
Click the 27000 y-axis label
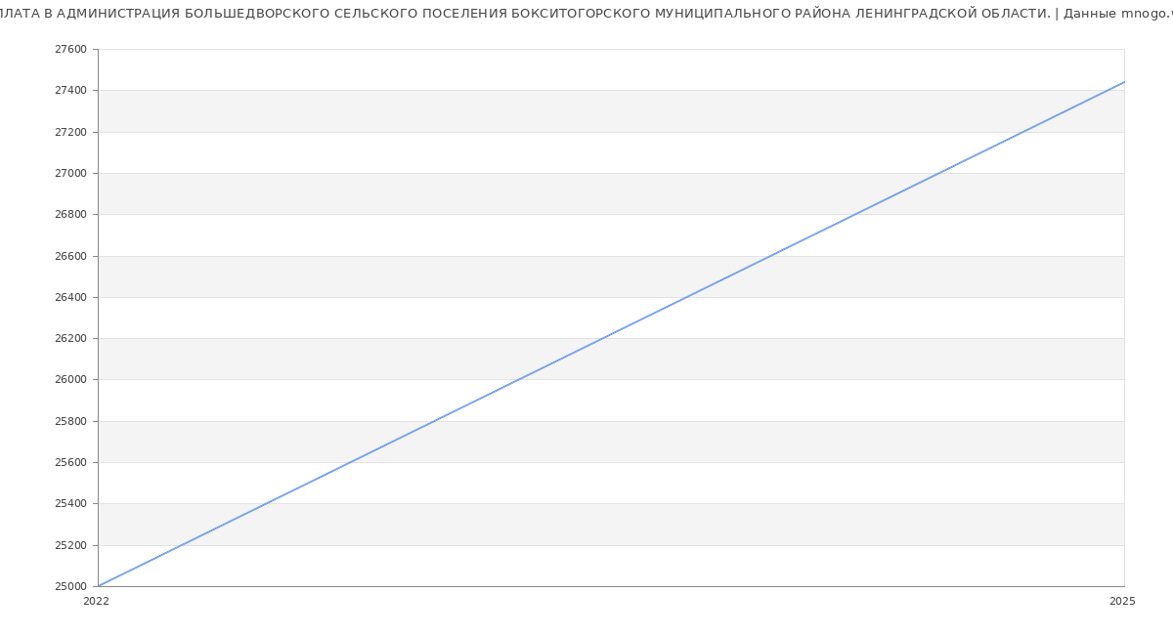point(70,173)
